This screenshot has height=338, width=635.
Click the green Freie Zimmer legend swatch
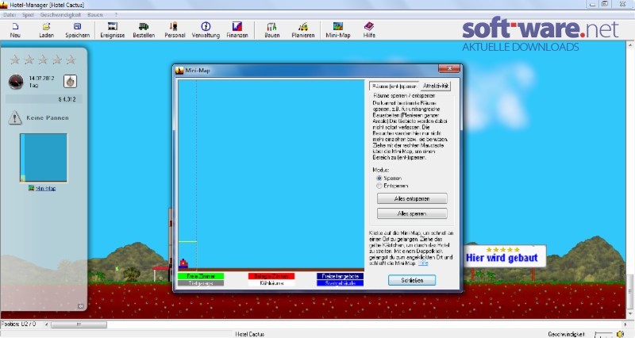coord(201,276)
